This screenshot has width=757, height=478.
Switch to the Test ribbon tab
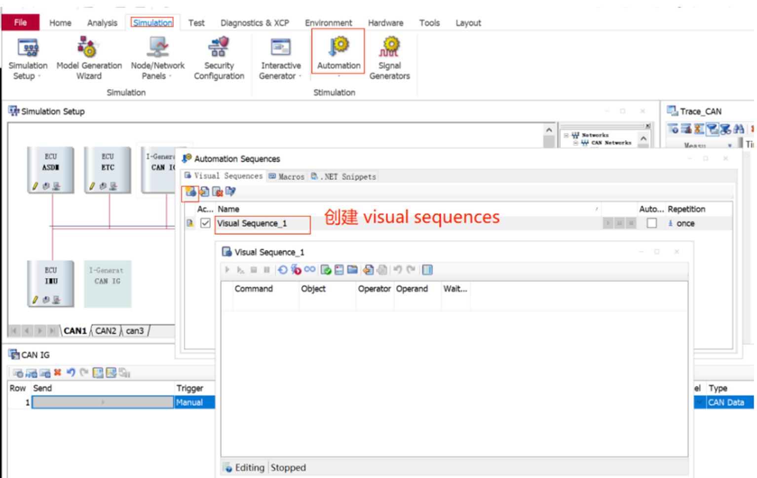196,23
